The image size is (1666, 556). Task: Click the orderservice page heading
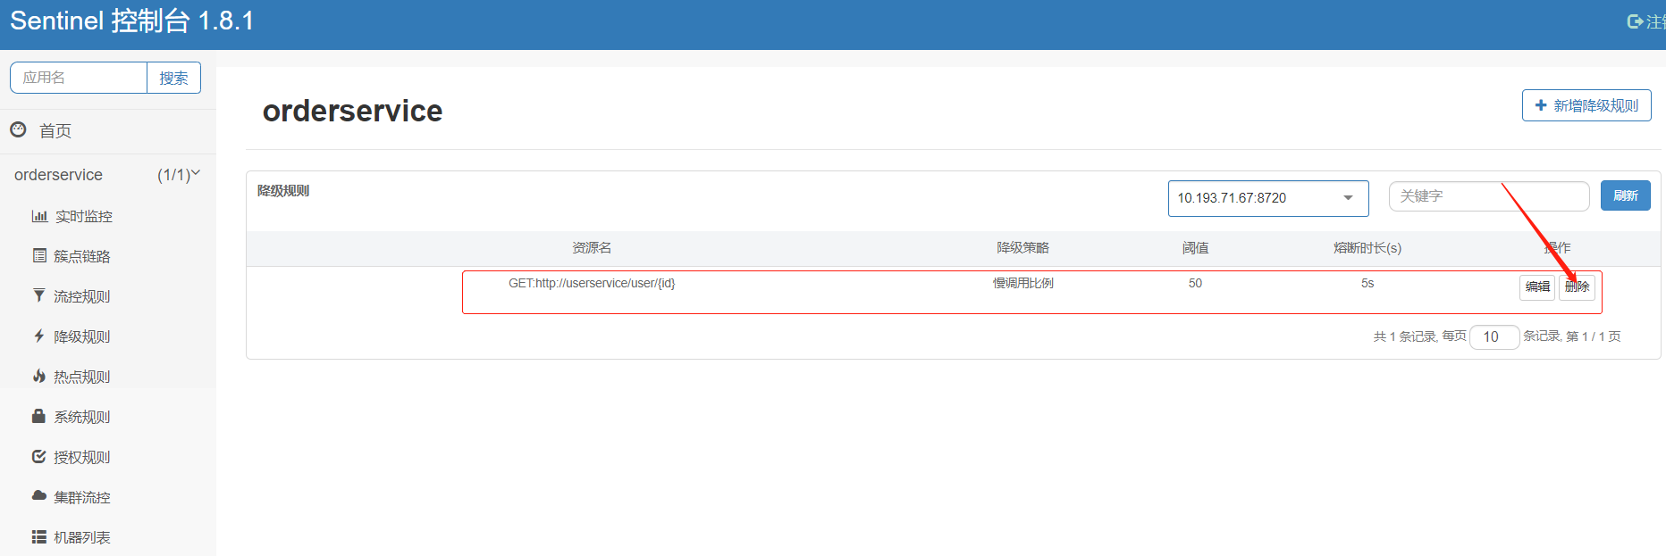[x=352, y=111]
